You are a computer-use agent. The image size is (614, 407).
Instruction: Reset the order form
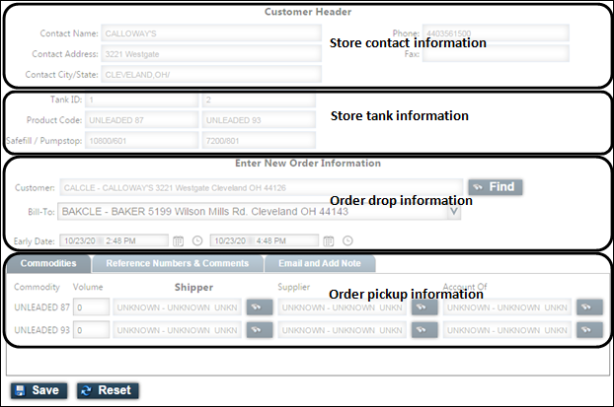(108, 390)
